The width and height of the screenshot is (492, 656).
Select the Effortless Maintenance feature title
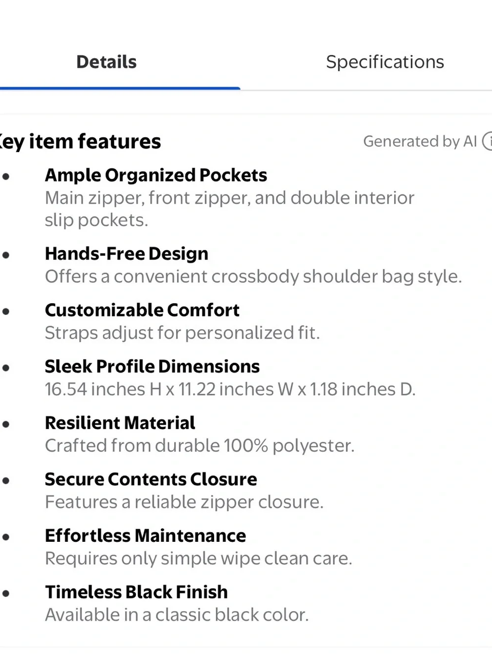[x=146, y=535]
